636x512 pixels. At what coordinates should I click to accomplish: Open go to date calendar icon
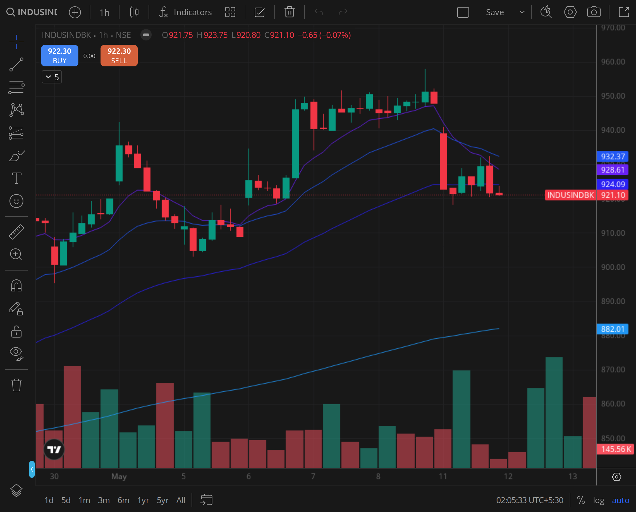[x=206, y=500]
